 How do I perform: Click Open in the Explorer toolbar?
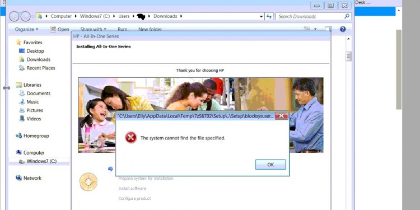coord(60,29)
